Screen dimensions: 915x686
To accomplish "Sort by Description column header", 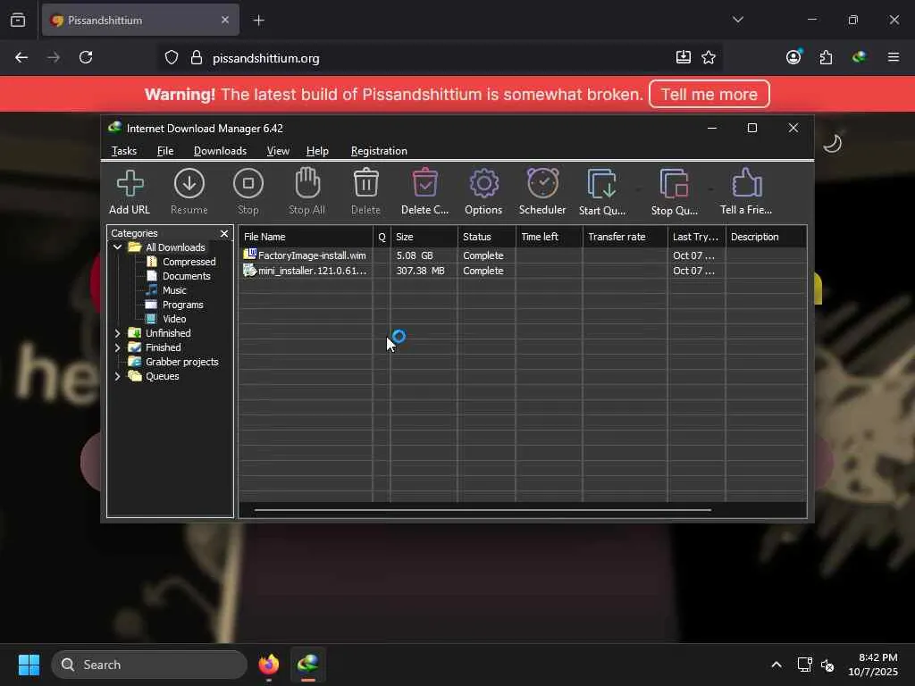I will [x=766, y=237].
